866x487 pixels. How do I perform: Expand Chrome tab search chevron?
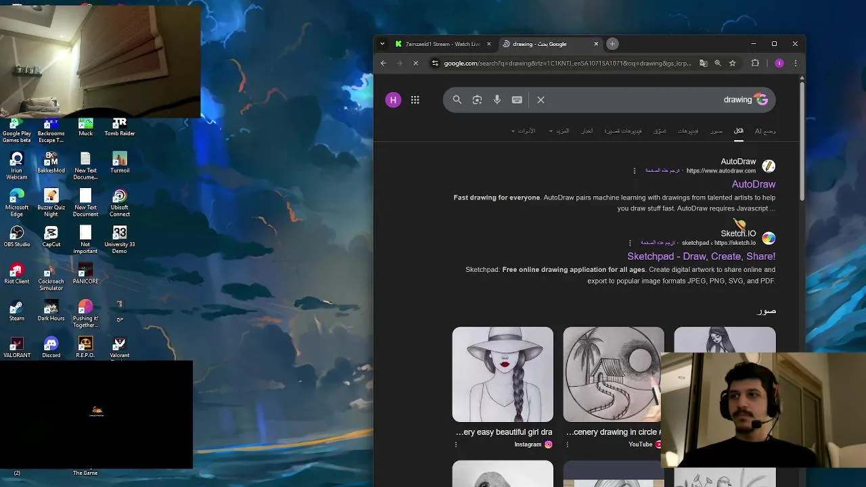click(x=382, y=44)
